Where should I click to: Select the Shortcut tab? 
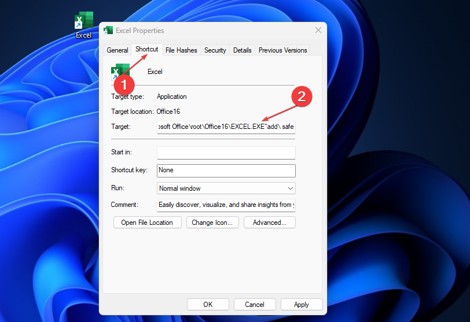click(x=146, y=49)
